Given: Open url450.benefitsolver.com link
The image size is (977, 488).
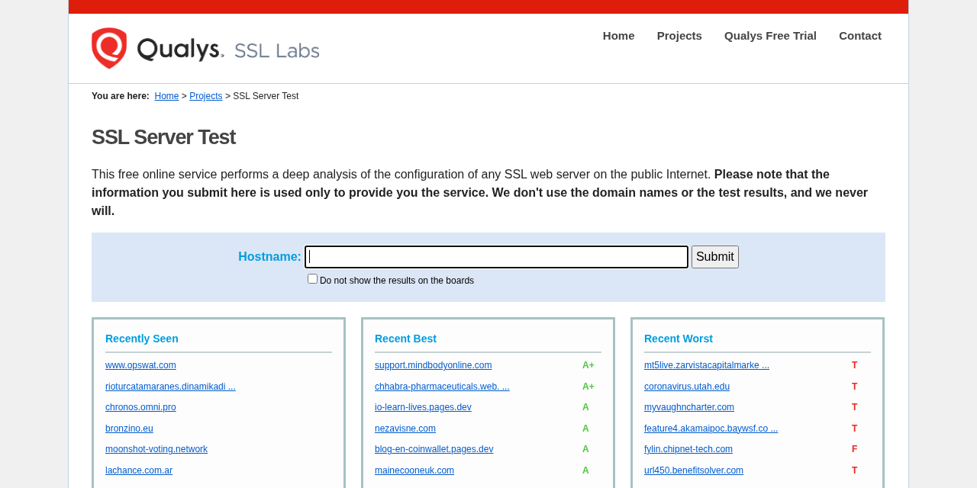Looking at the screenshot, I should point(694,470).
